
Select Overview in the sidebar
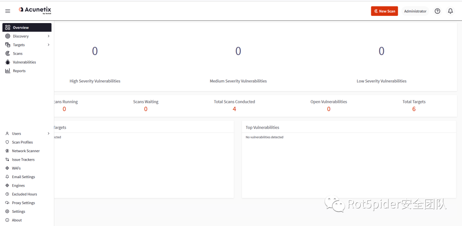(27, 27)
